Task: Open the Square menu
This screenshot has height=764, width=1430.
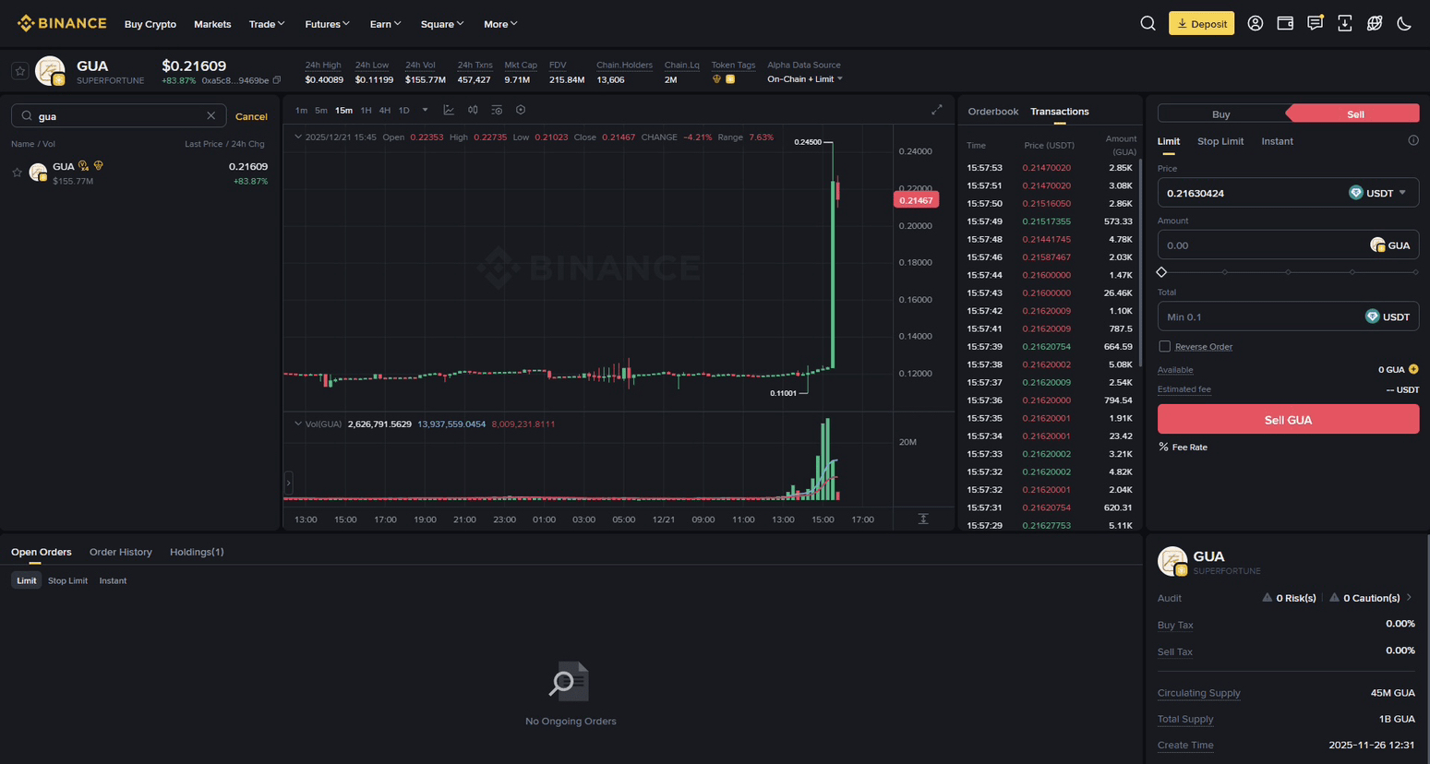Action: [x=442, y=24]
